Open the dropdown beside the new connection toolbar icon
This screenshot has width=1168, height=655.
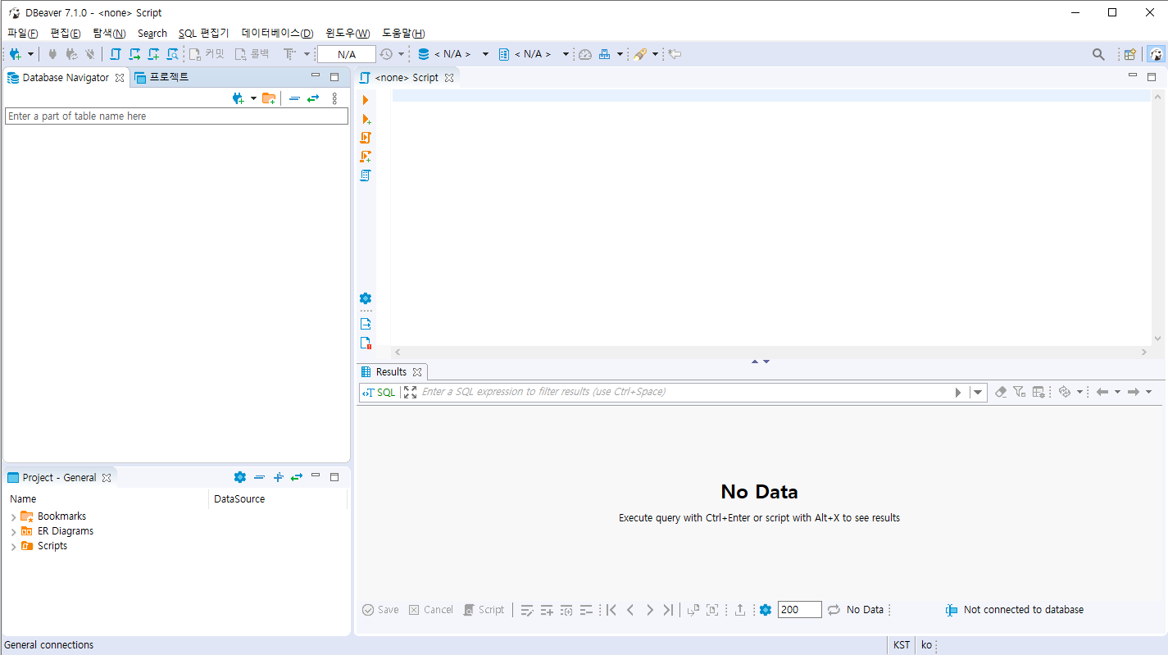pyautogui.click(x=30, y=54)
